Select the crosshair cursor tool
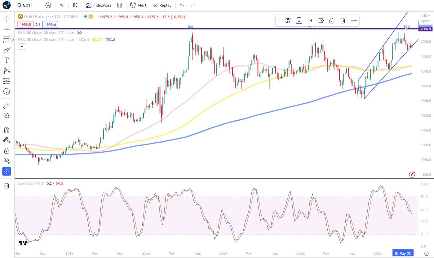The image size is (434, 258). [x=7, y=19]
